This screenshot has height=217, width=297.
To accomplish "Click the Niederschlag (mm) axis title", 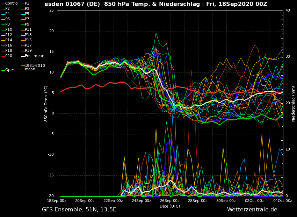I will click(x=293, y=104).
